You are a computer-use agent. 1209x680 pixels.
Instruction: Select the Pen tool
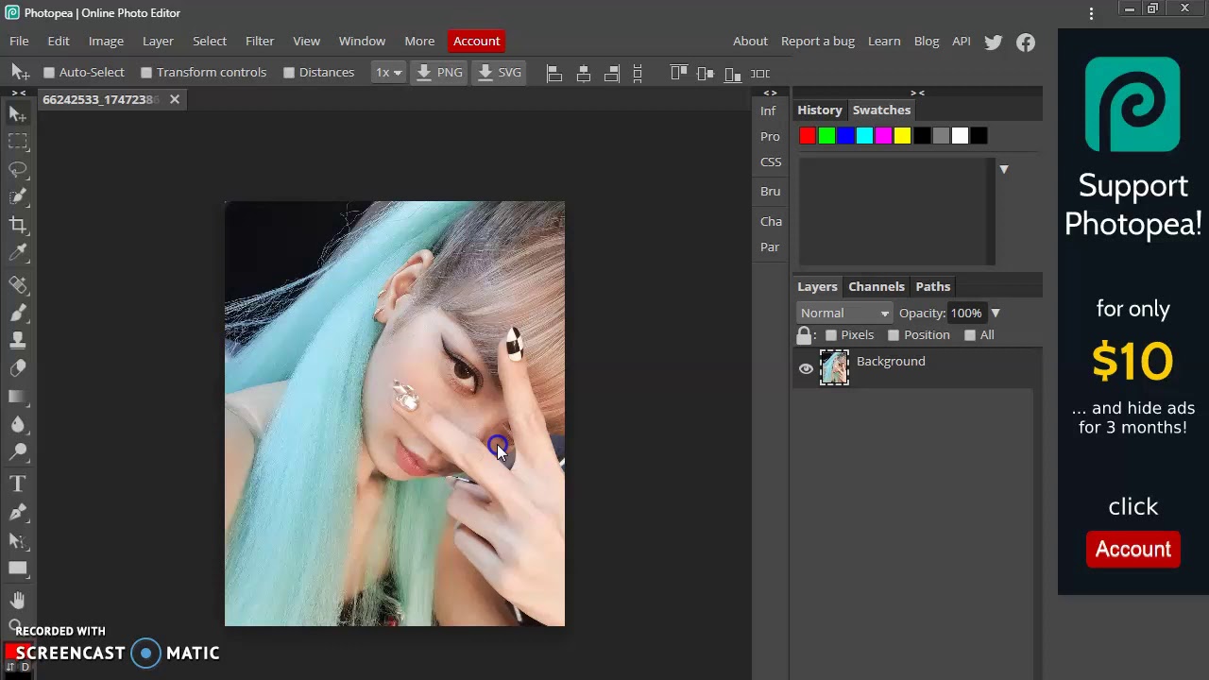[x=18, y=512]
